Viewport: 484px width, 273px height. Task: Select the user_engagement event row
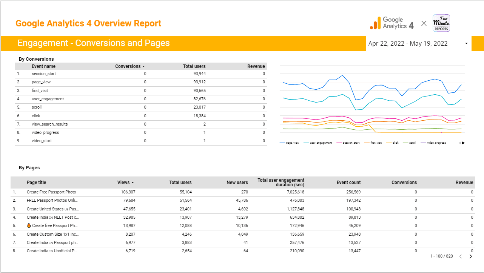click(141, 99)
